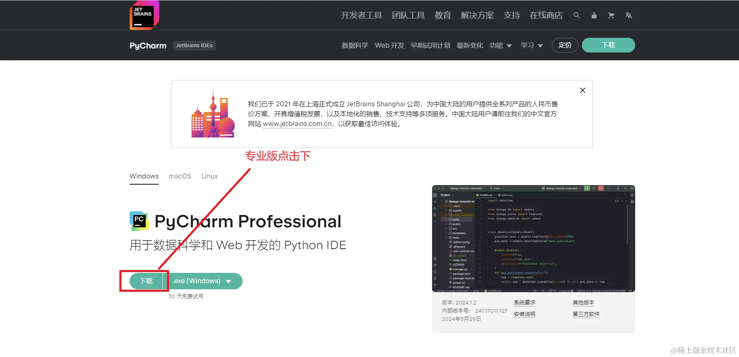Go to the Web 开发 page

[389, 45]
